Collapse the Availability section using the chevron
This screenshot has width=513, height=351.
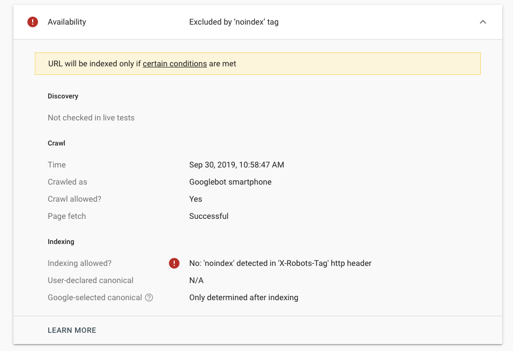click(x=482, y=22)
